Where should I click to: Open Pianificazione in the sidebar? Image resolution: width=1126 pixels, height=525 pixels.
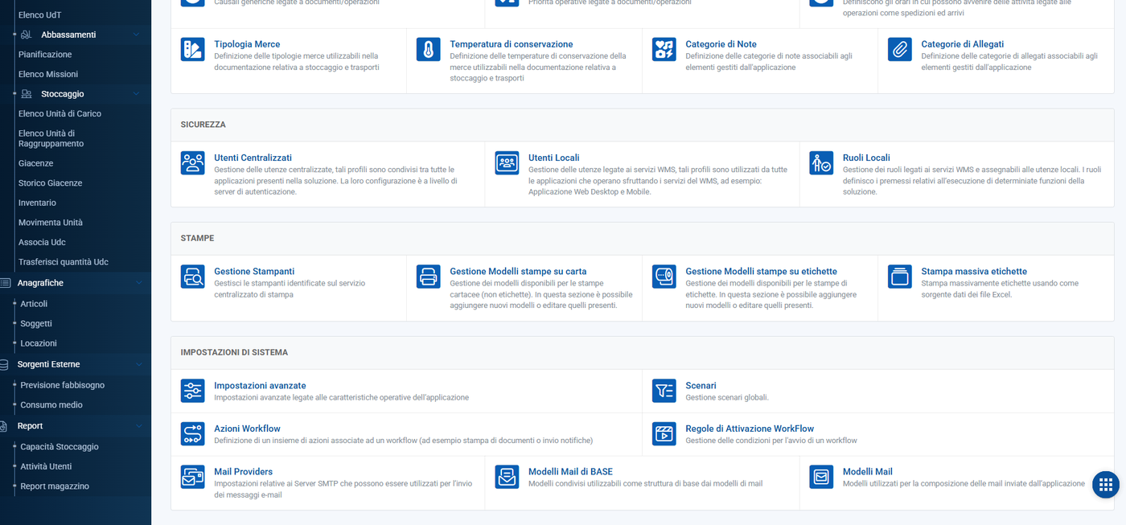pos(45,55)
